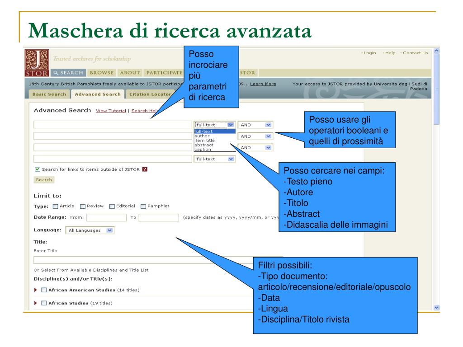Click the Search Help link

pyautogui.click(x=144, y=111)
